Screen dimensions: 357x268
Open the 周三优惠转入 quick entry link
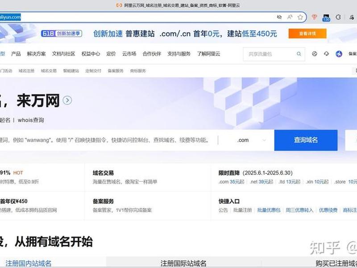coord(299,210)
